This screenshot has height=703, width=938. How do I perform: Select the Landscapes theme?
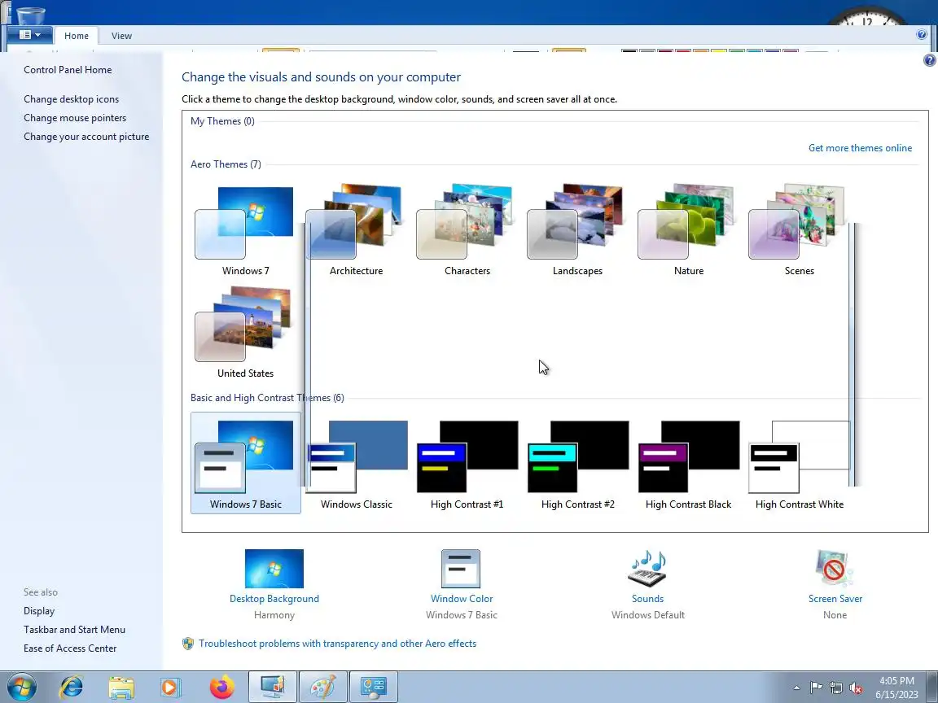(x=577, y=230)
